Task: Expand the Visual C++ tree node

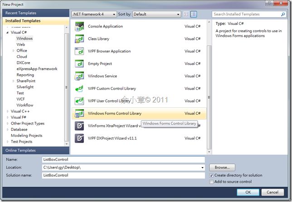Action: click(7, 111)
